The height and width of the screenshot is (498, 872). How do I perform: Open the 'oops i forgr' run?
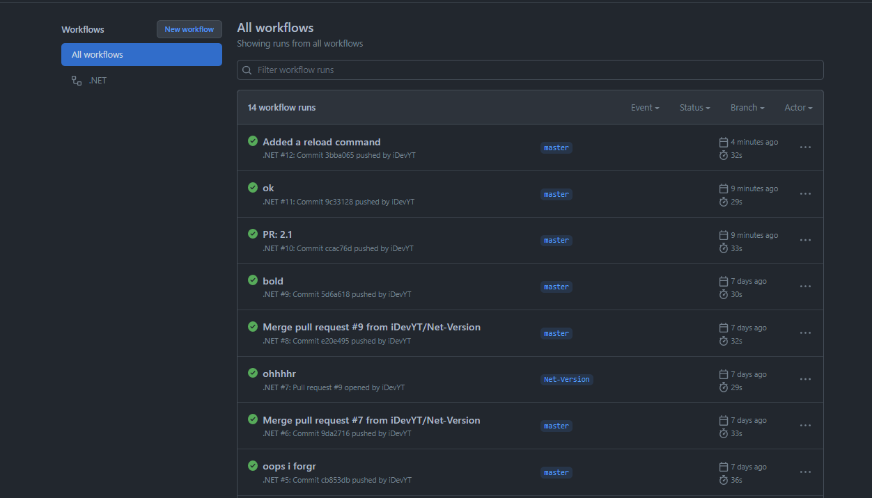[289, 466]
